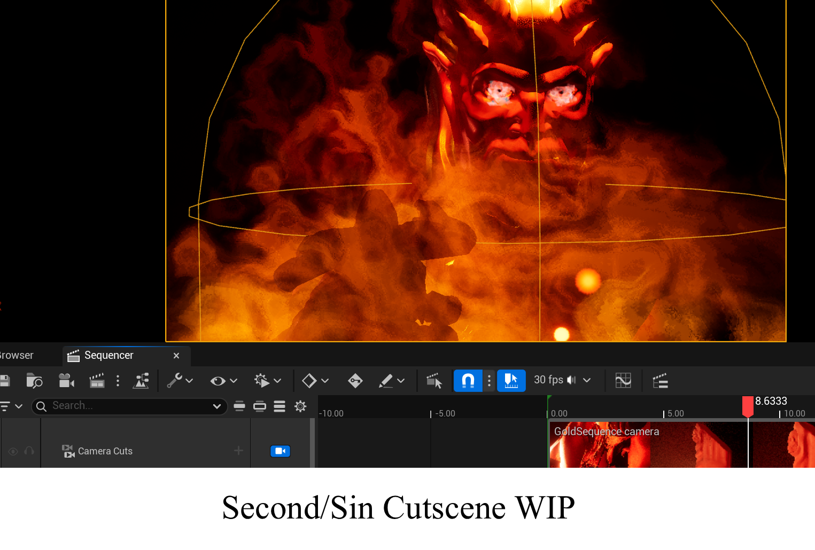Click the Create Camera icon
The height and width of the screenshot is (550, 815).
pyautogui.click(x=66, y=381)
